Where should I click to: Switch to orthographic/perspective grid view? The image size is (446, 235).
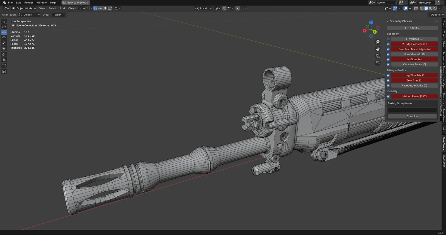coord(378,63)
